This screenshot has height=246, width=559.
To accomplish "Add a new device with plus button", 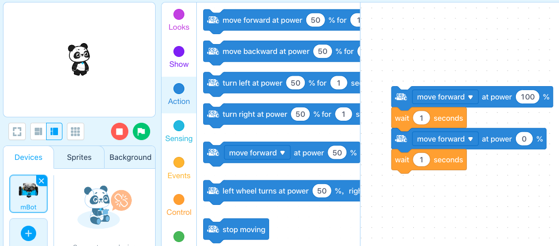I will (x=29, y=234).
